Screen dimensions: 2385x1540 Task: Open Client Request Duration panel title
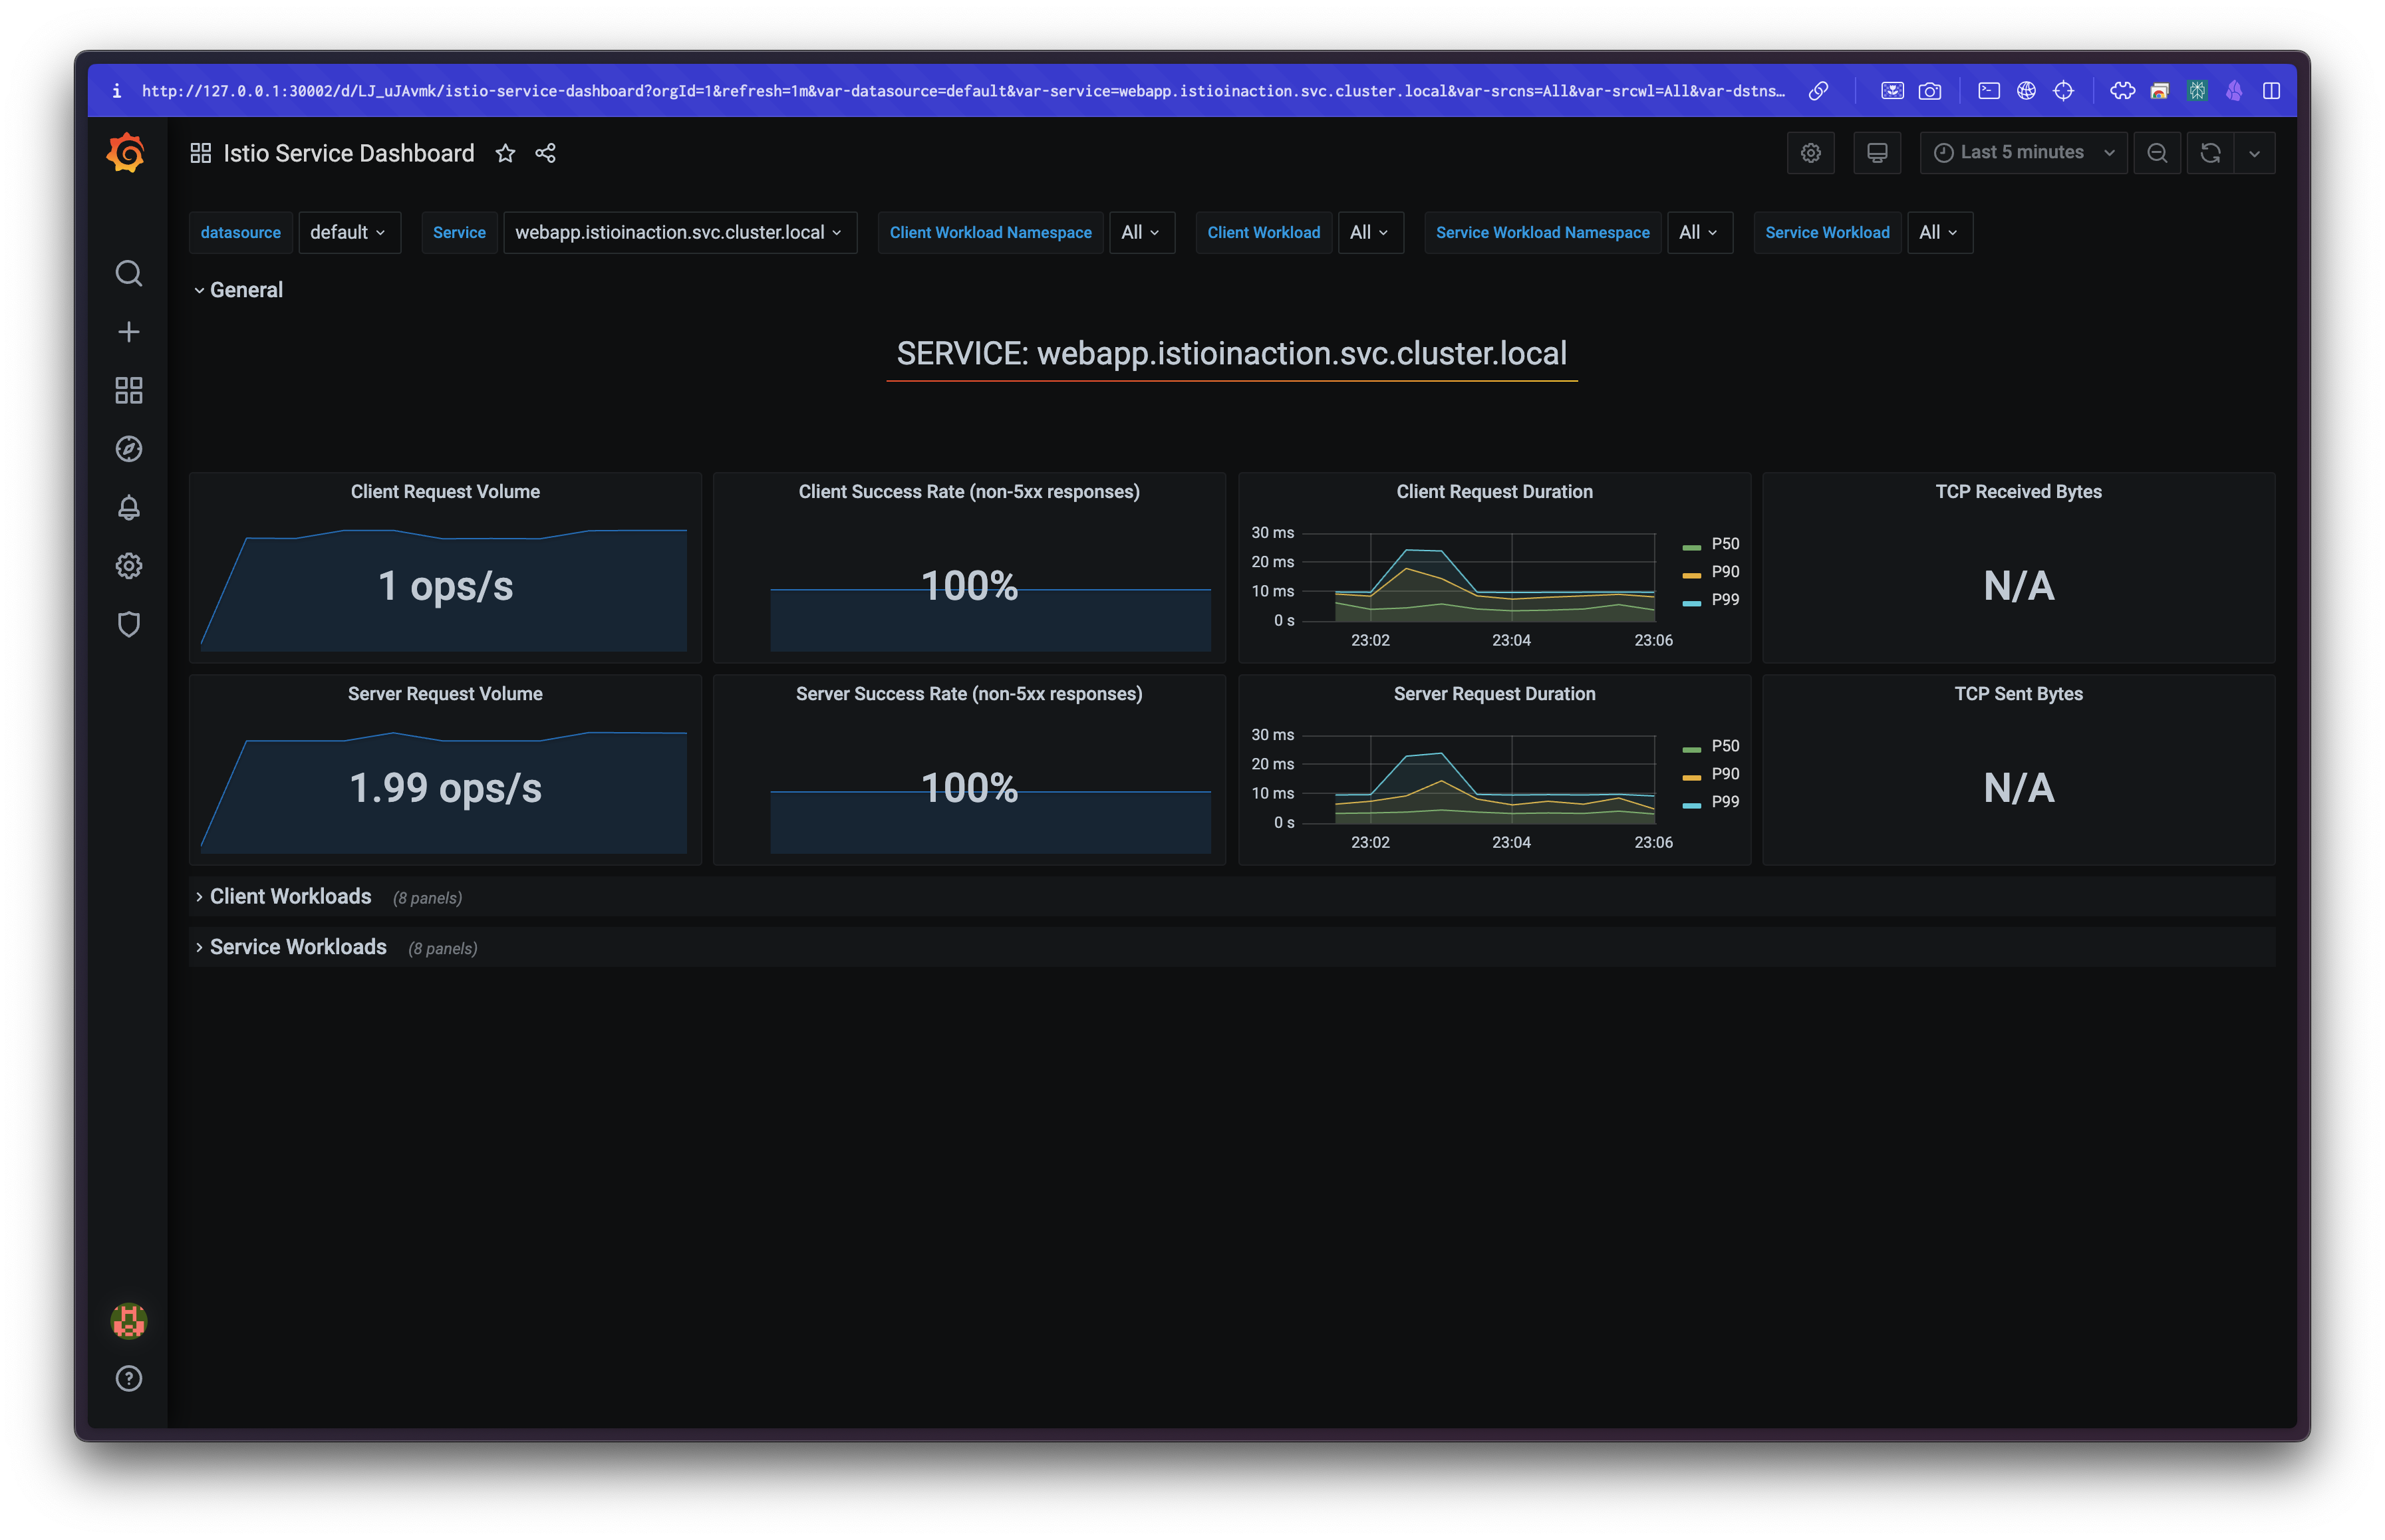point(1494,491)
